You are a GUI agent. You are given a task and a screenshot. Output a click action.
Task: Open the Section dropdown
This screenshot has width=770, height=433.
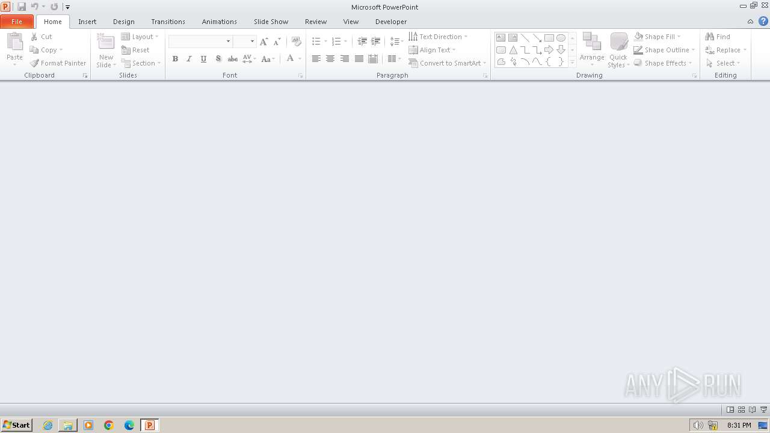pyautogui.click(x=141, y=63)
